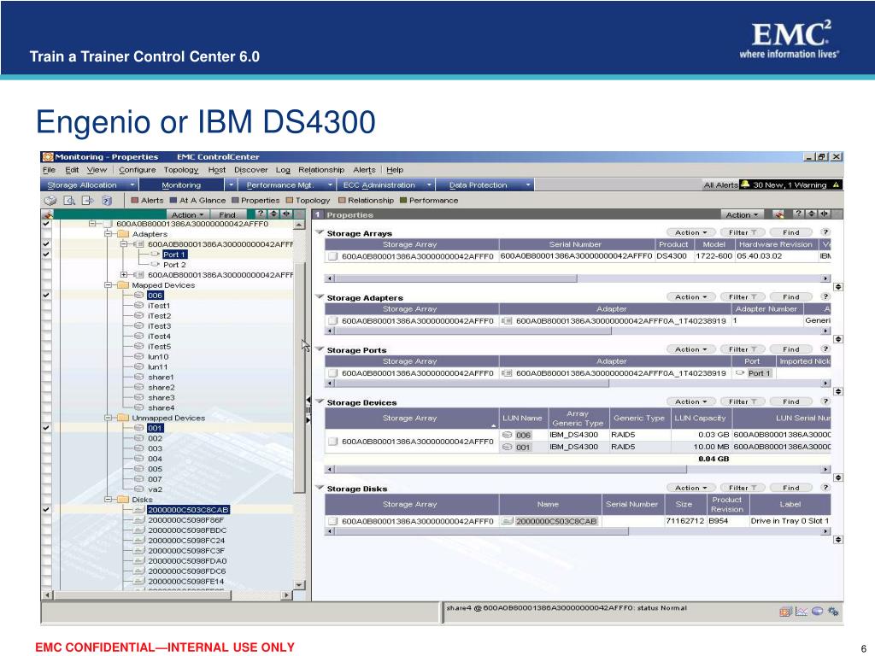875x656 pixels.
Task: Toggle checkbox for 006 mapped device row
Action: pyautogui.click(x=46, y=295)
